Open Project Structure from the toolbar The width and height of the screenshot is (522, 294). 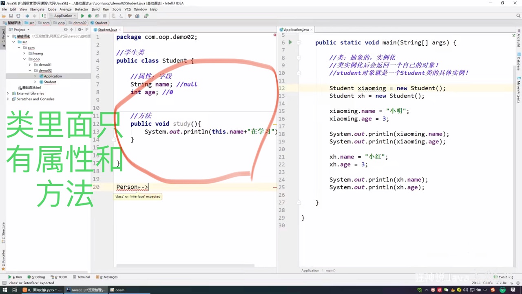click(137, 16)
